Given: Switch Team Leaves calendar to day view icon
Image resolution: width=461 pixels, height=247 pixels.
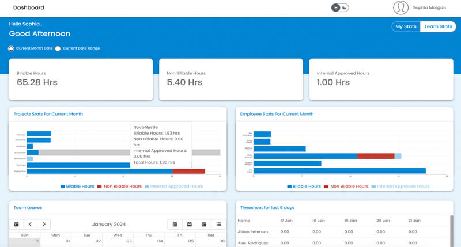Looking at the screenshot, I should tap(204, 224).
